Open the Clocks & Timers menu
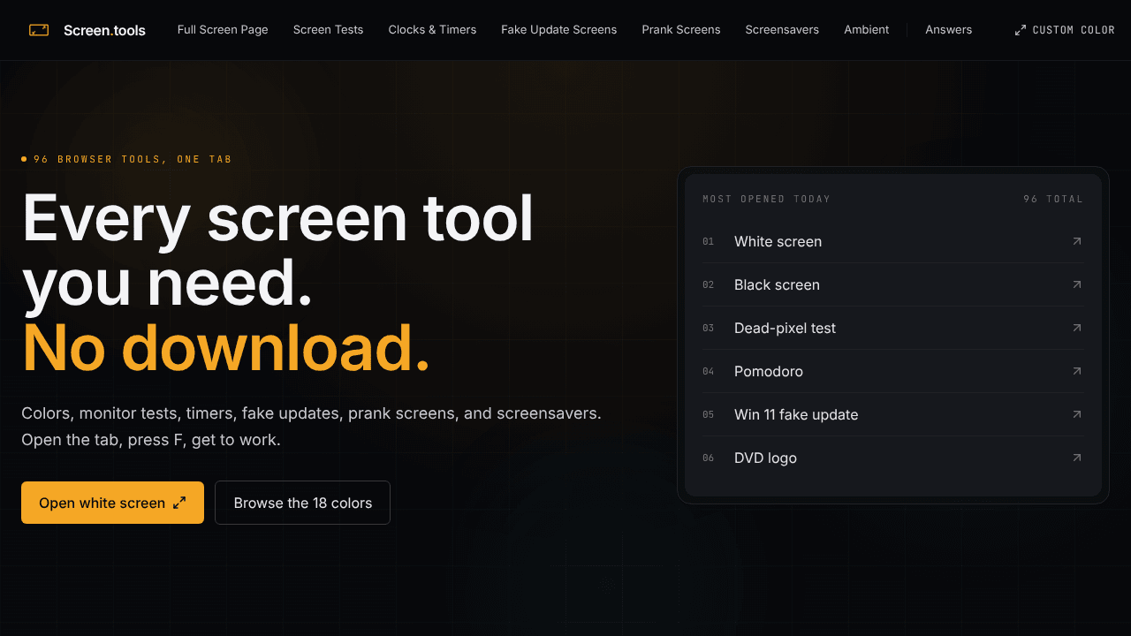Screen dimensions: 1131x636 click(x=432, y=30)
